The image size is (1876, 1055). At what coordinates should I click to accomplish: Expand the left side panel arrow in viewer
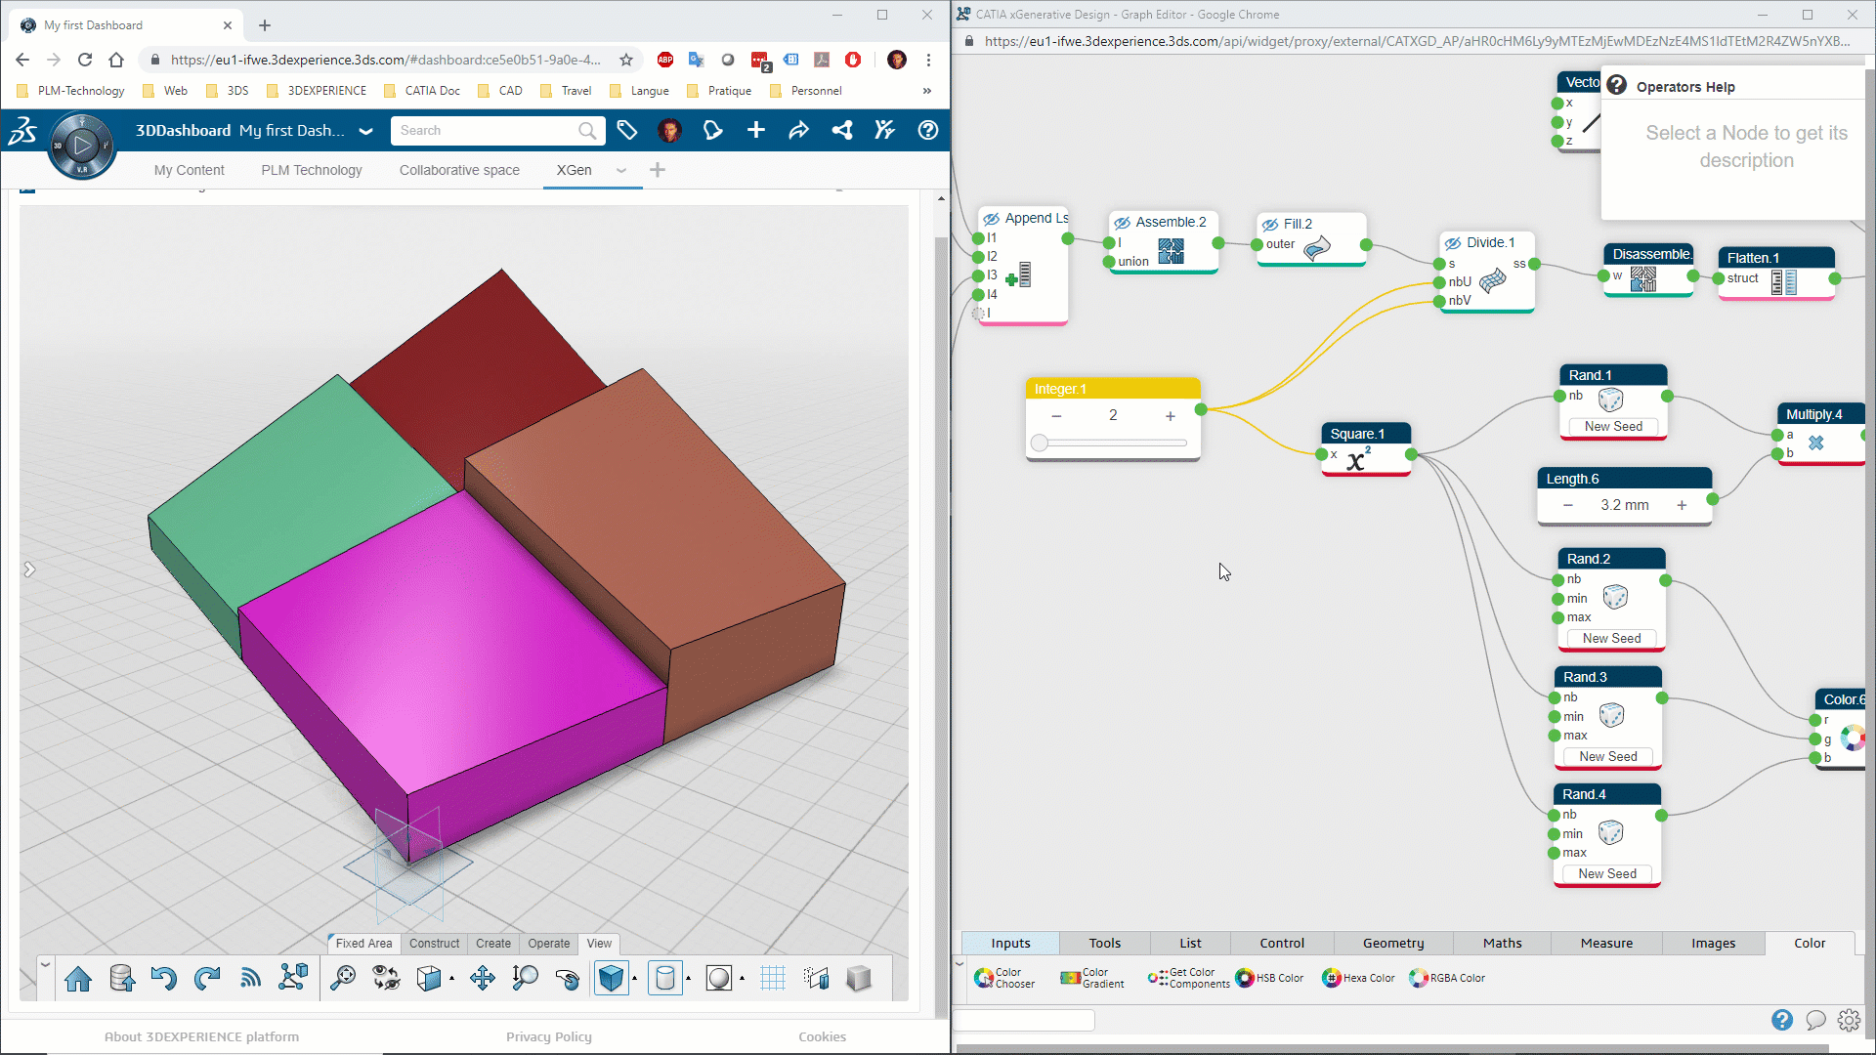[x=29, y=570]
